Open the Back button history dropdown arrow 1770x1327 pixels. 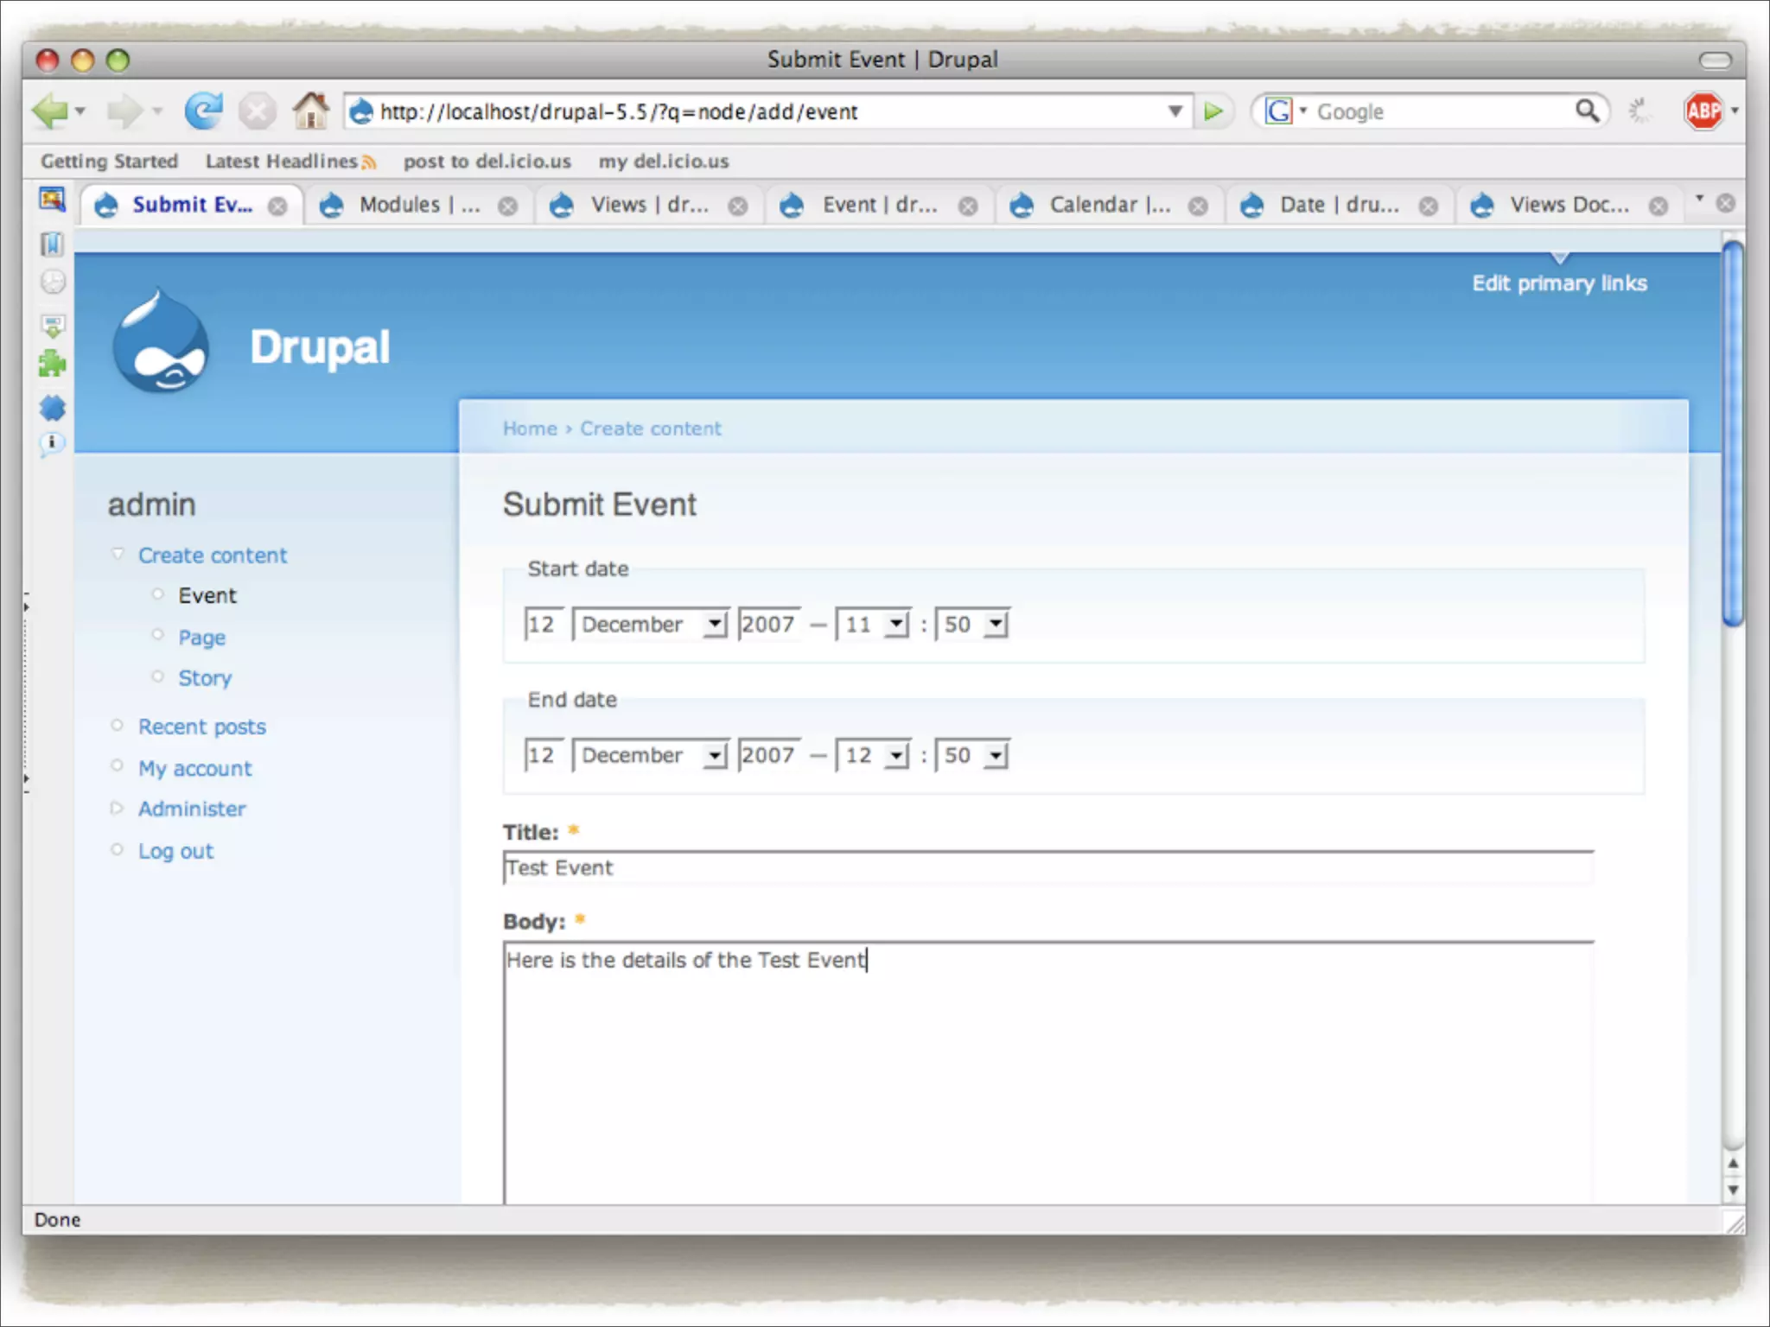point(80,111)
